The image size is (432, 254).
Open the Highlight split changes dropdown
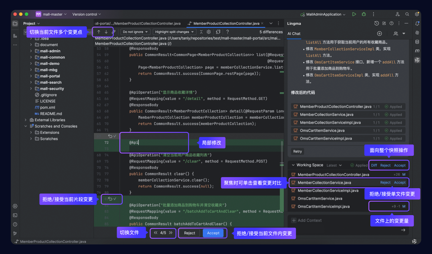click(x=175, y=32)
